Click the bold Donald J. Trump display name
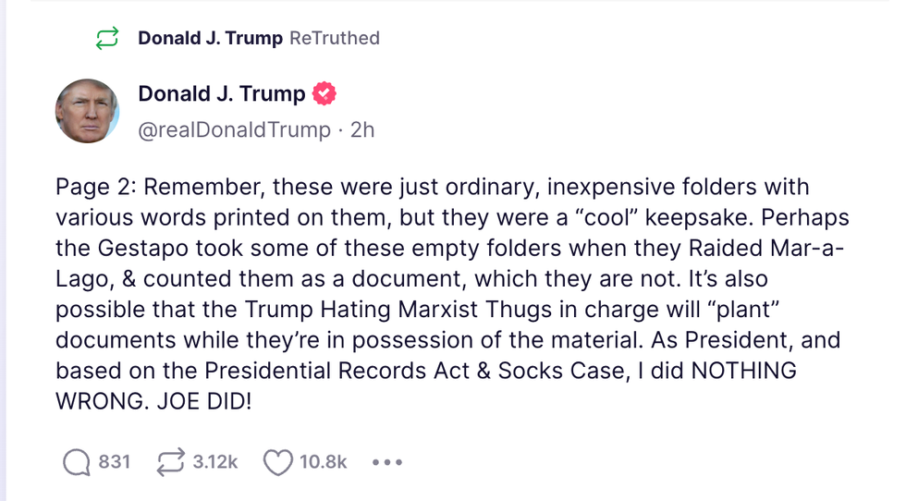Screen dimensions: 906x501 click(221, 93)
